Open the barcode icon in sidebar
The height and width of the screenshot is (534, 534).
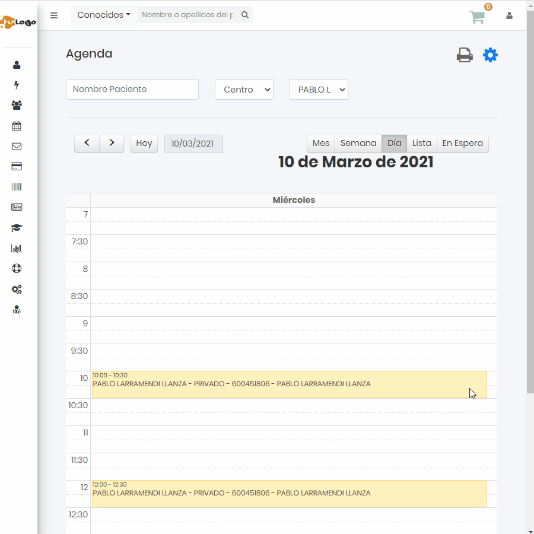click(17, 187)
